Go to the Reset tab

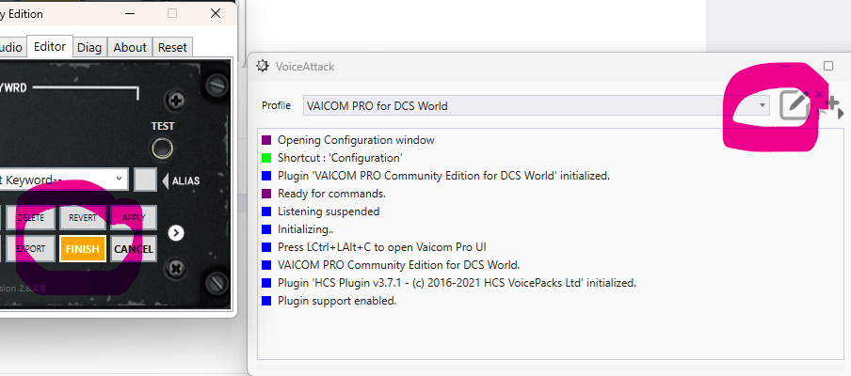point(172,47)
